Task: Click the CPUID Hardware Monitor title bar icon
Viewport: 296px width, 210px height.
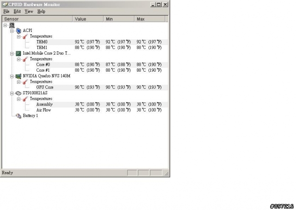Action: 5,4
